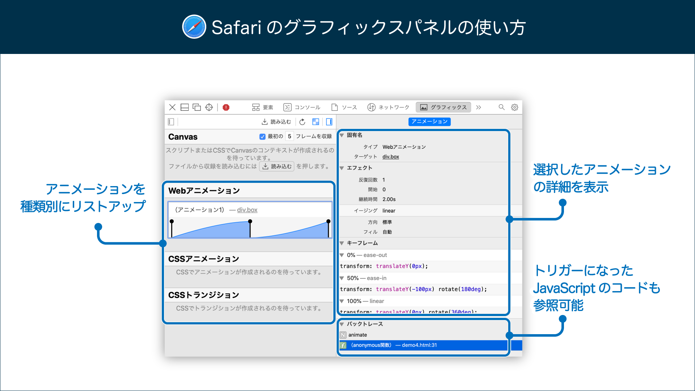The image size is (695, 391).
Task: Toggle the checkerboard transparency grid icon
Action: (x=316, y=122)
